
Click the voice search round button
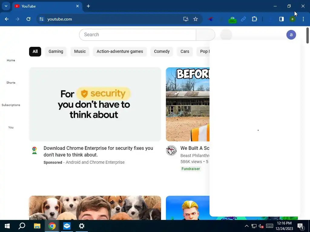click(x=226, y=35)
